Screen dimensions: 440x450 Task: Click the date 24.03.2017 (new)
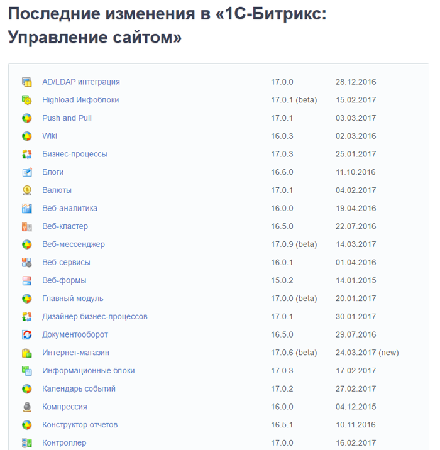[367, 353]
